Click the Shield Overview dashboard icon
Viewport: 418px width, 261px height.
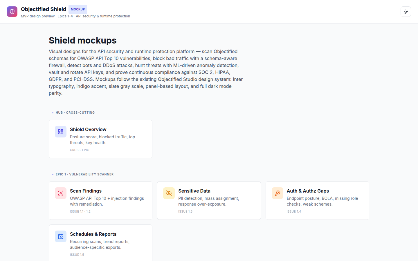61,132
